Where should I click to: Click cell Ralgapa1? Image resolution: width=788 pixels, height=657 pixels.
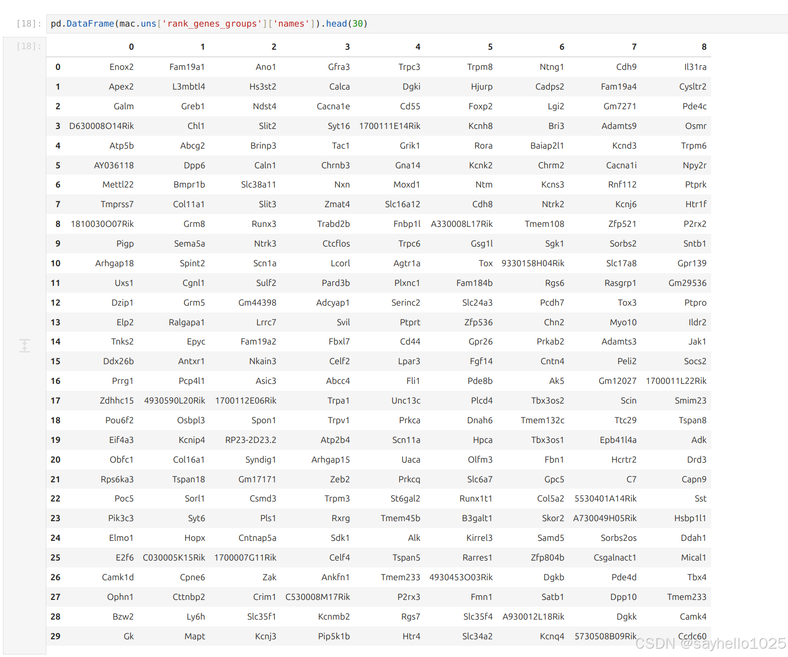click(x=187, y=322)
